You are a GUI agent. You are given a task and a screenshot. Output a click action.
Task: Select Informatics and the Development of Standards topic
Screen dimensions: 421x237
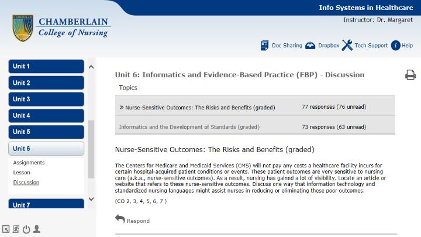[189, 127]
